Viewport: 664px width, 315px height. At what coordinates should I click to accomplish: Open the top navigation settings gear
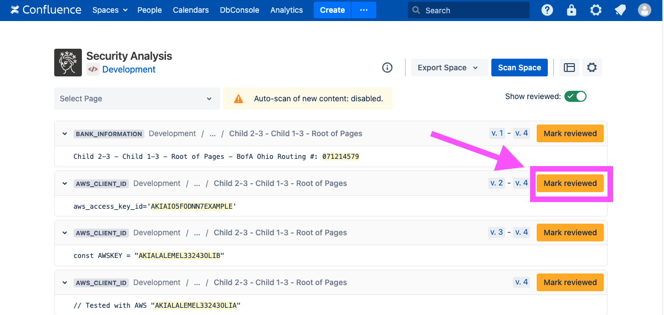coord(596,10)
